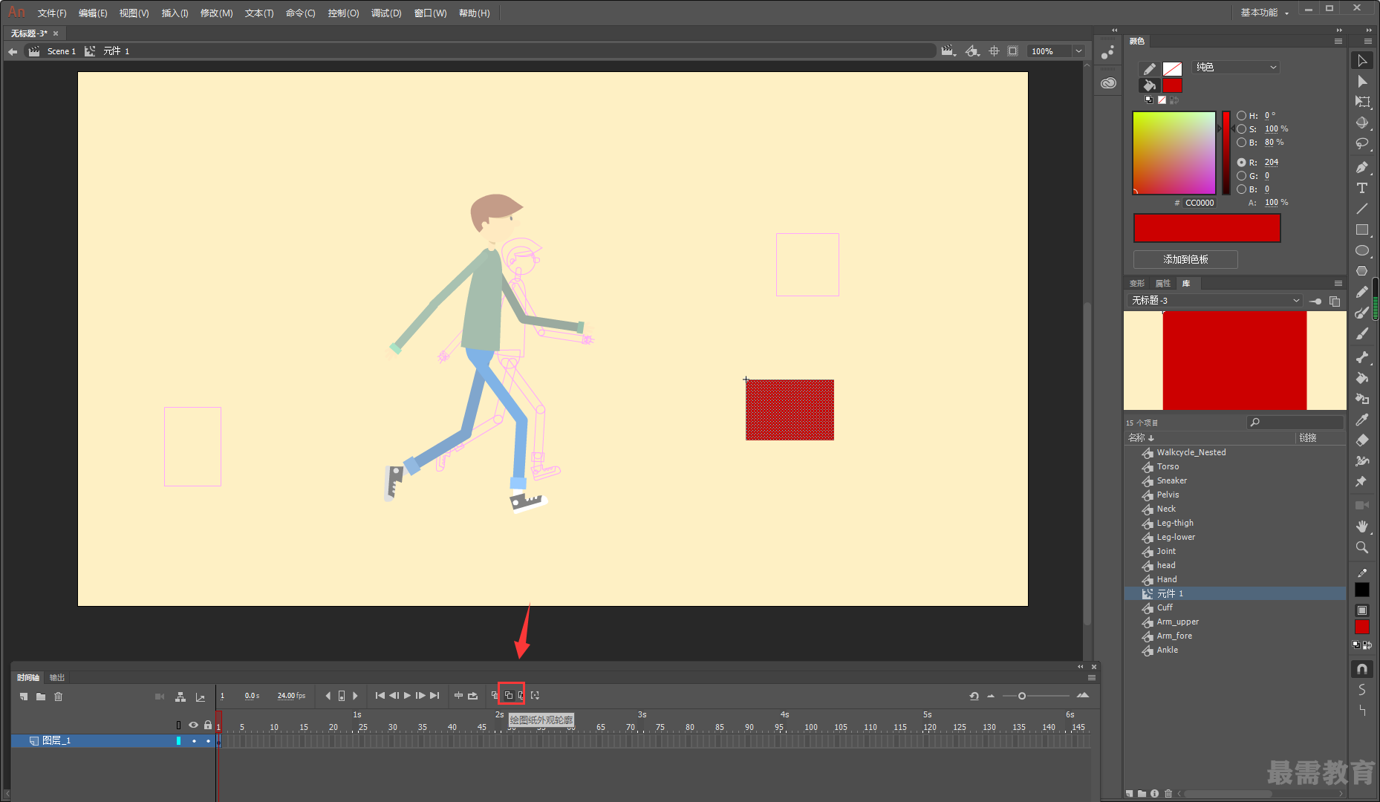Click the new layer icon in timeline
The width and height of the screenshot is (1380, 802).
[24, 697]
